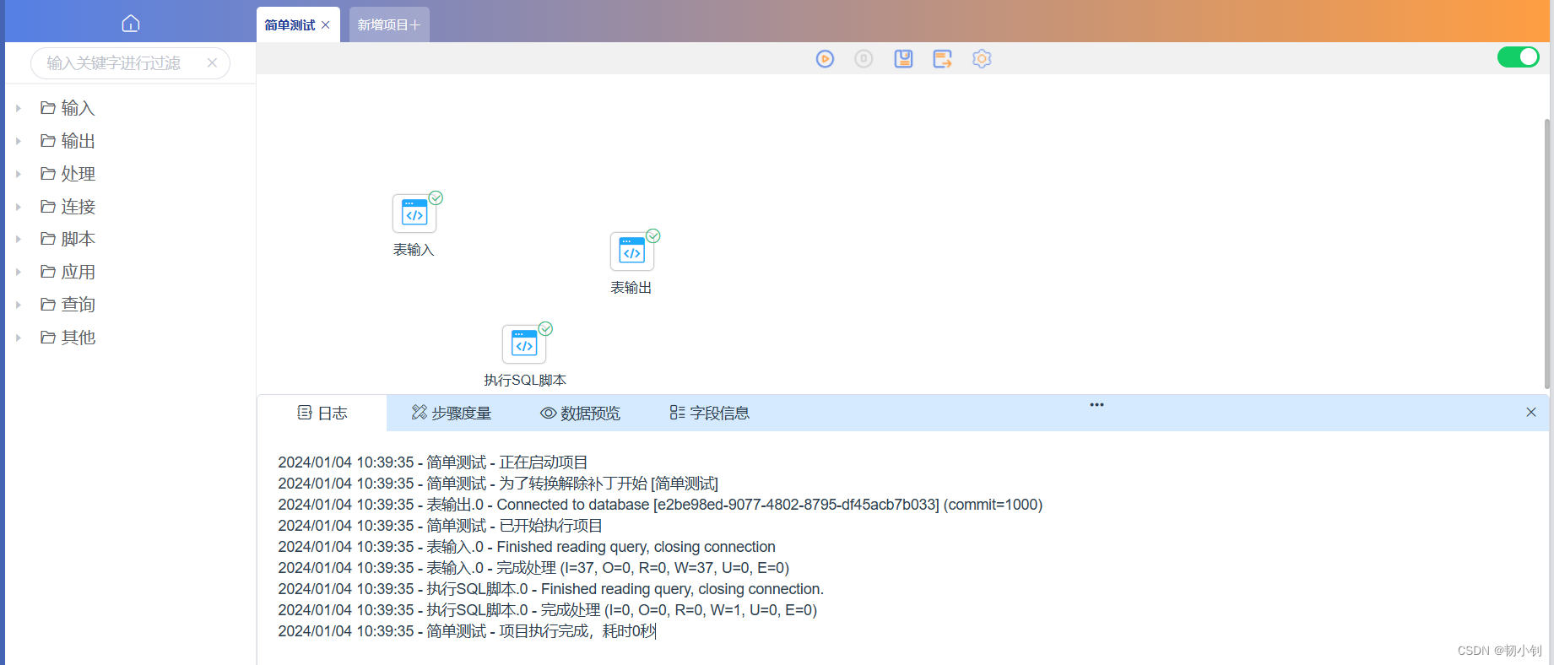Click the success checkmark on 表输入 node
Viewport: 1554px width, 665px height.
pos(436,198)
